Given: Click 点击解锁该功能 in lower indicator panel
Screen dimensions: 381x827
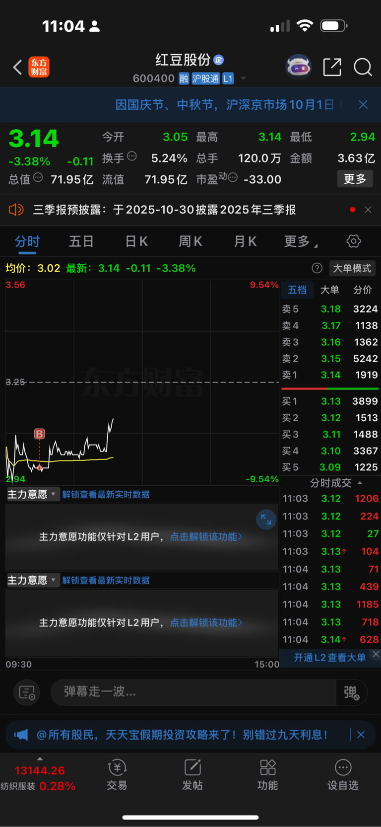Looking at the screenshot, I should (x=206, y=623).
